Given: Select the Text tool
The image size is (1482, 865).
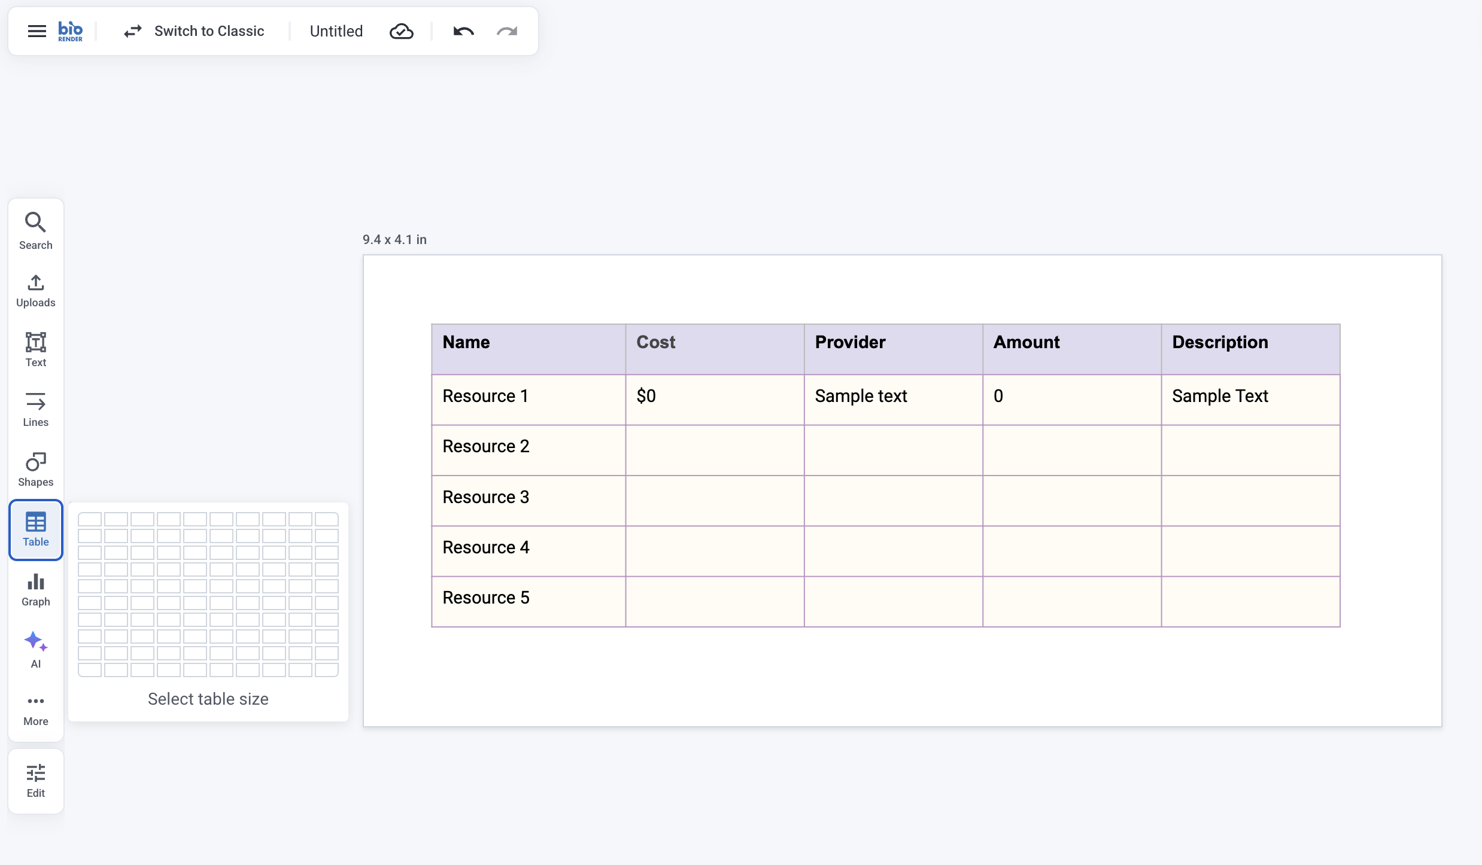Looking at the screenshot, I should [x=36, y=349].
